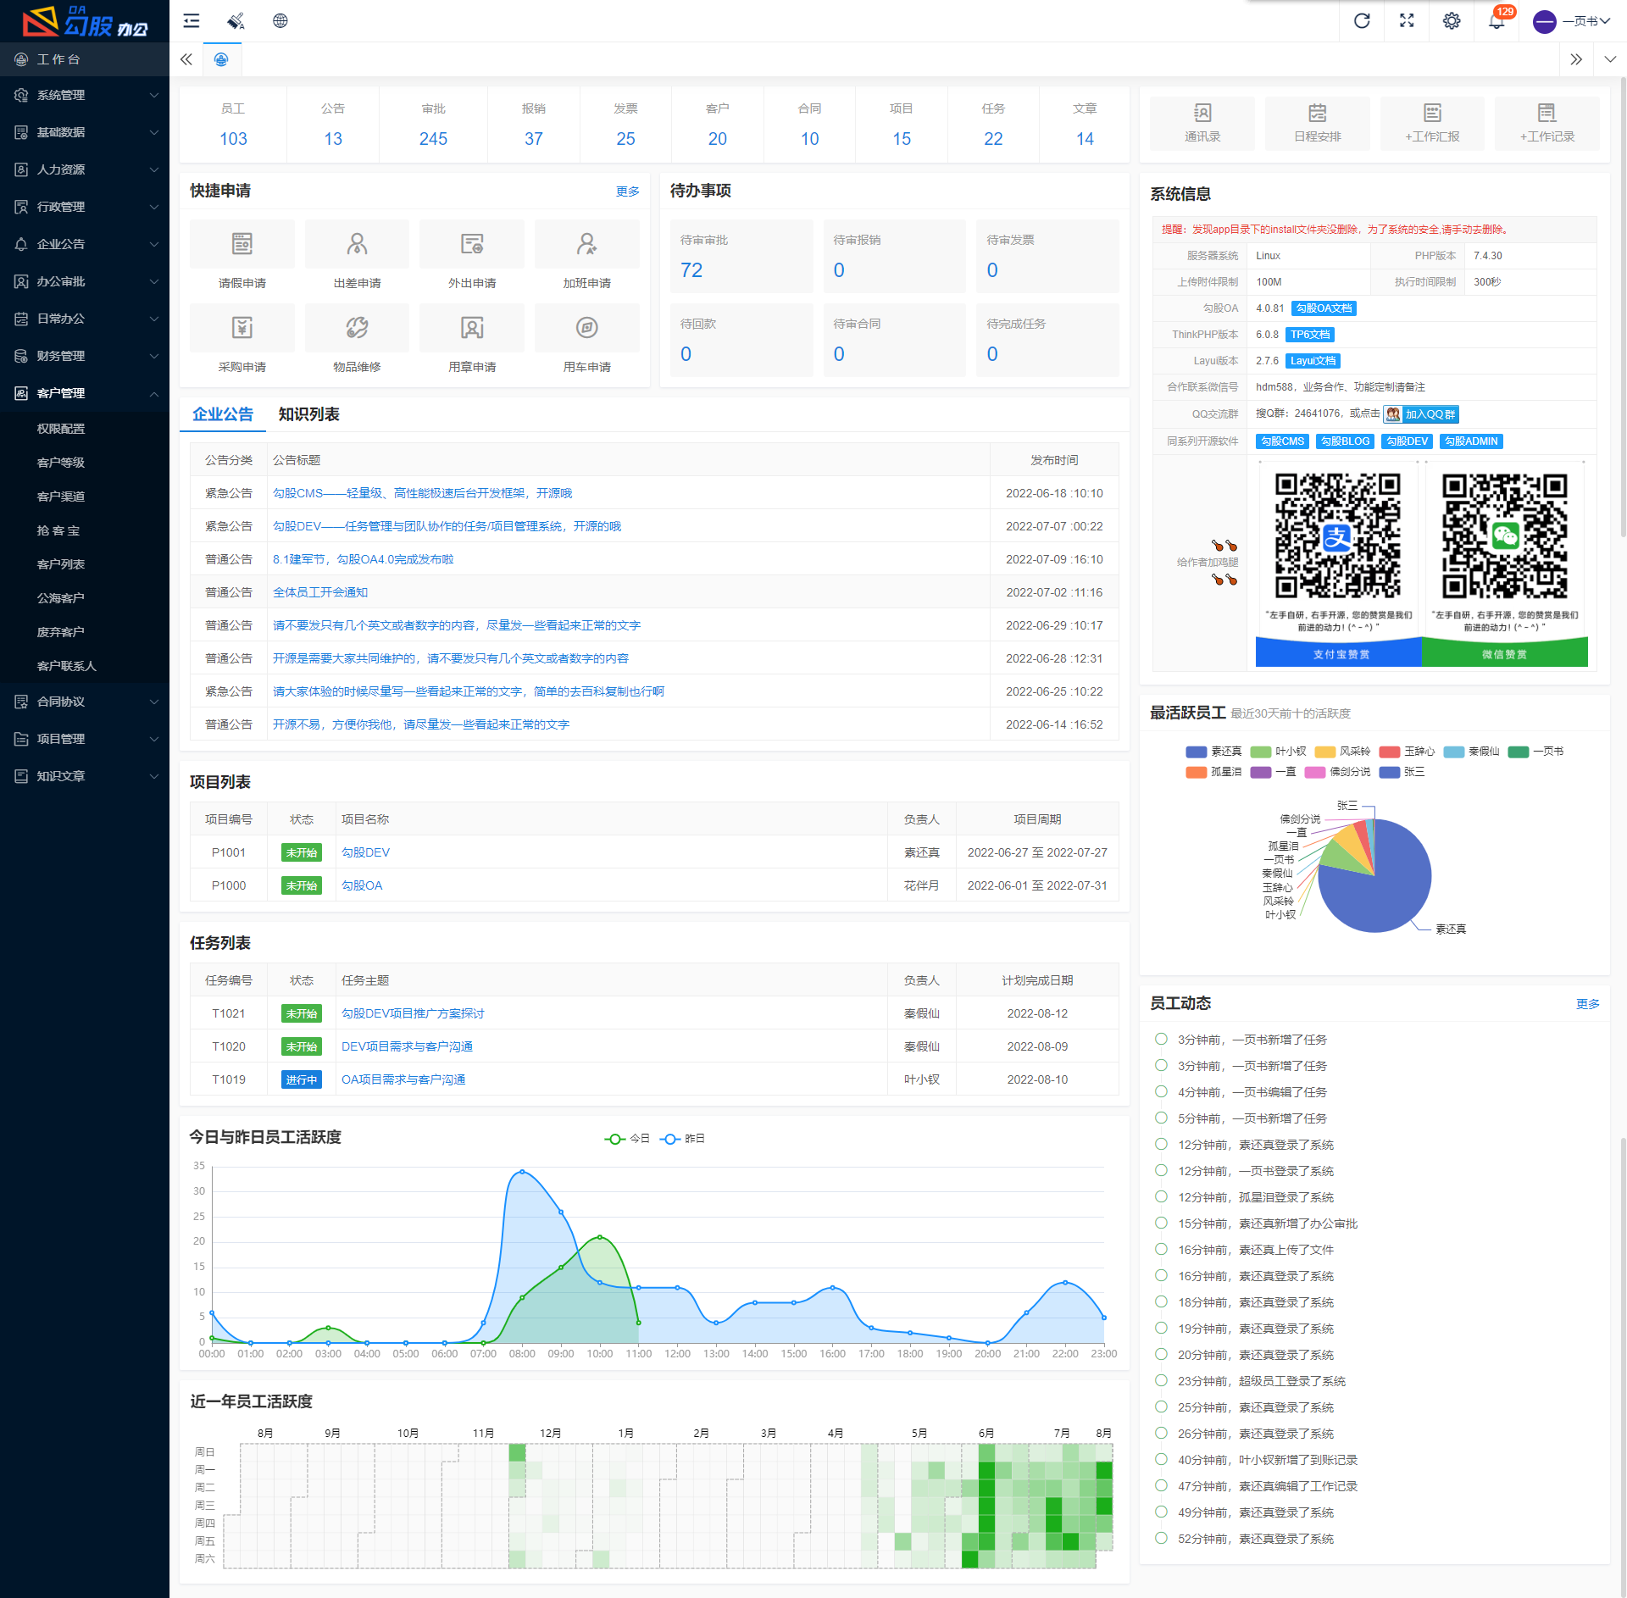Open theme settings gear icon

click(x=1451, y=21)
